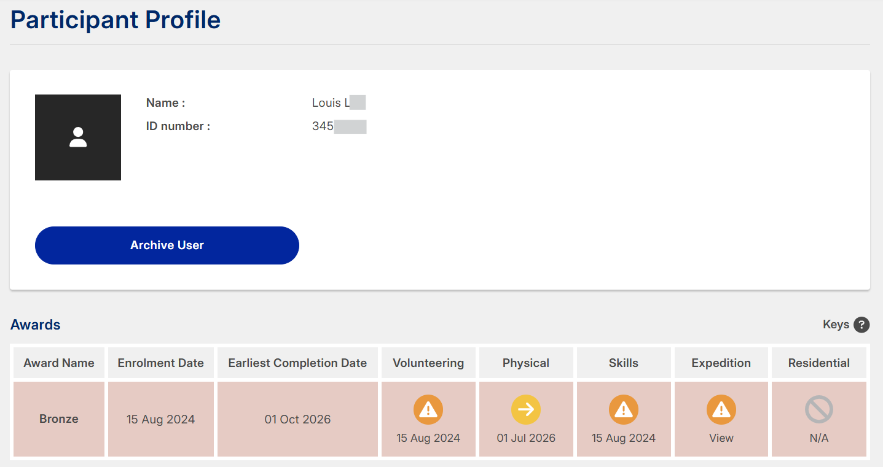This screenshot has width=883, height=467.
Task: Click the Physical column header
Action: [526, 363]
